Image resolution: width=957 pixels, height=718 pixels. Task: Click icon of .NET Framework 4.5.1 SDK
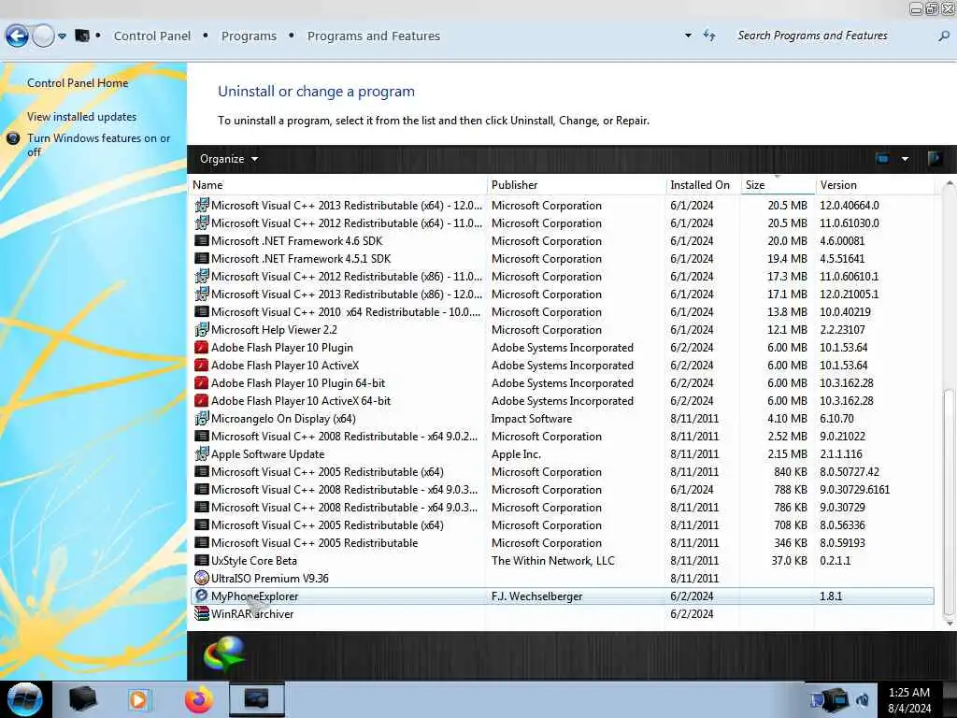point(202,258)
